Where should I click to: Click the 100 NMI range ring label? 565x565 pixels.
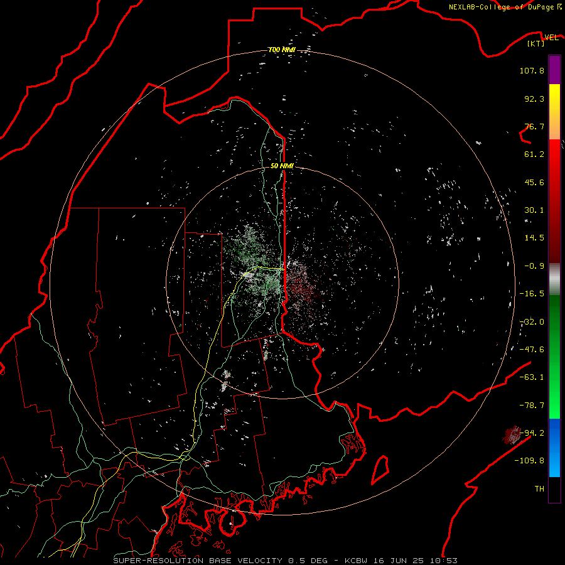[282, 50]
